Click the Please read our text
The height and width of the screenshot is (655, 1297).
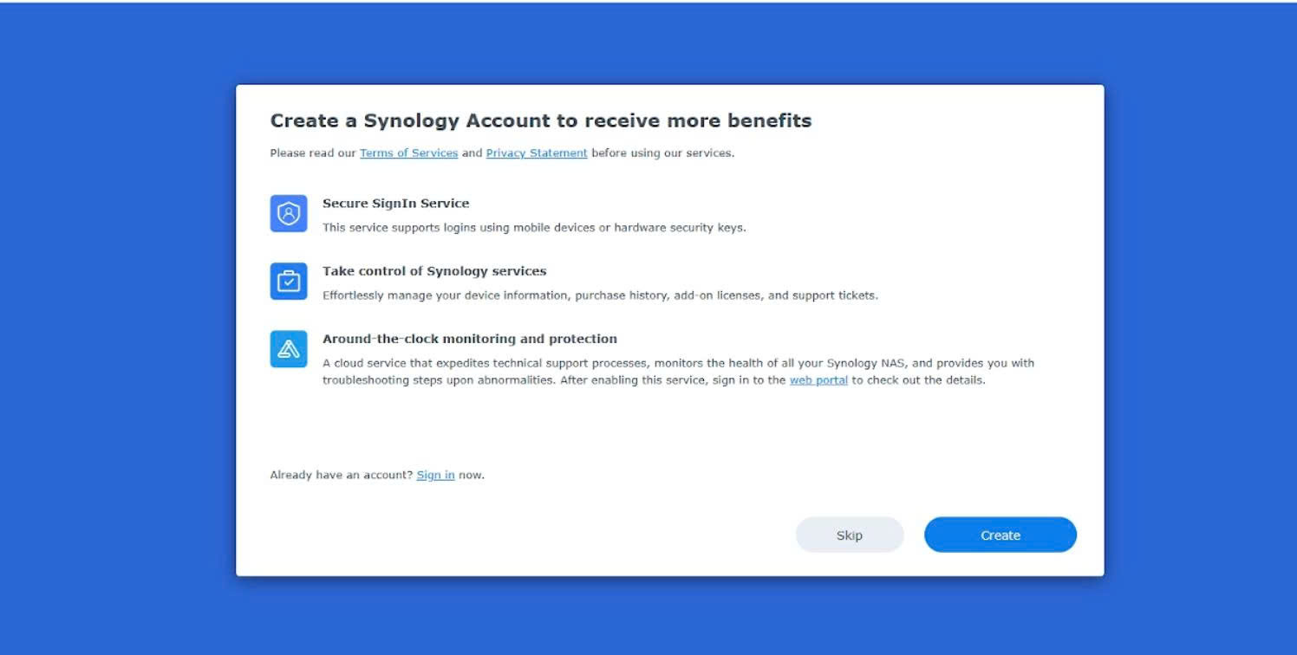point(313,153)
